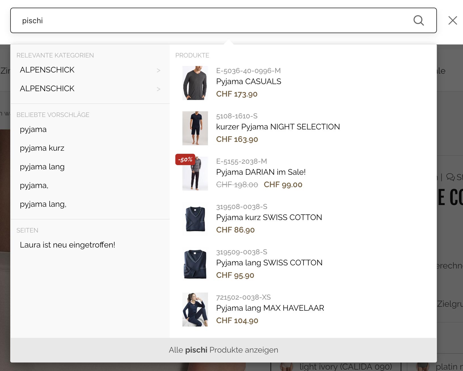Click the Pyjama lang MAX HAVELAAR title
The image size is (463, 371).
270,308
